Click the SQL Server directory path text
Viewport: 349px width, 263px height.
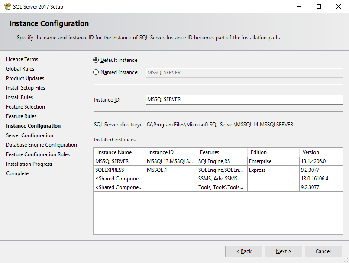coord(220,125)
